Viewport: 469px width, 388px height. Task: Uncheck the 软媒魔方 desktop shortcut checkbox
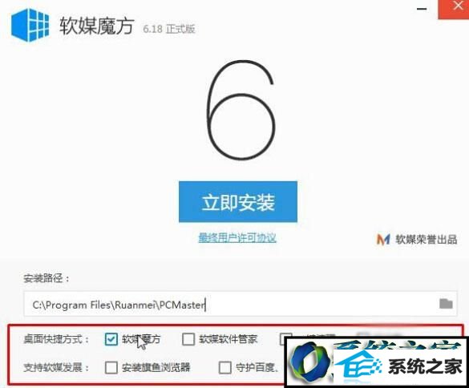(x=111, y=339)
